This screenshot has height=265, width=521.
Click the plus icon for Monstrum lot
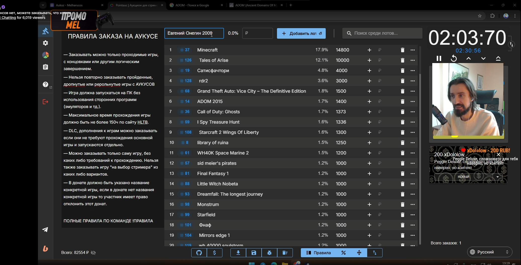click(369, 204)
